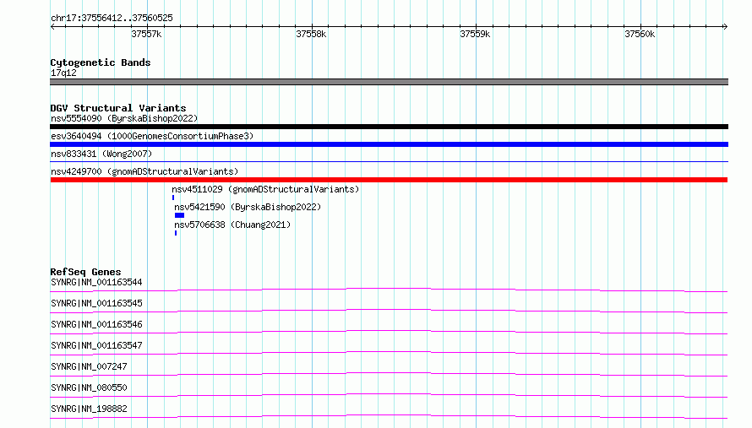Click the nsv833431 (Wong2007) variant label

pos(101,154)
